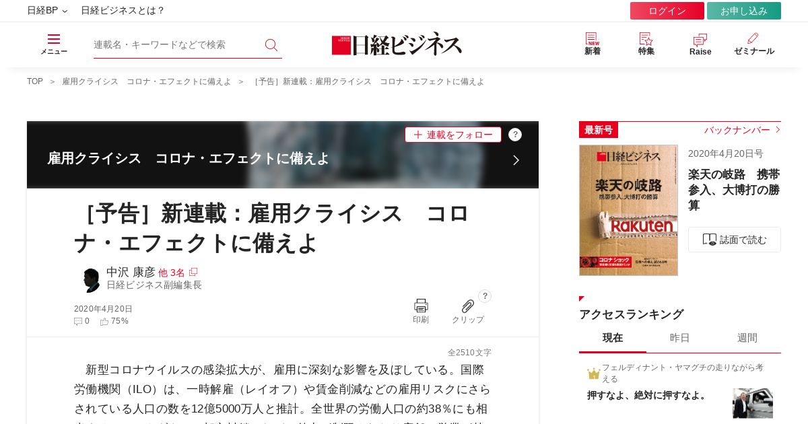The image size is (808, 424).
Task: Open series page via banner chevron
Action: pos(516,160)
